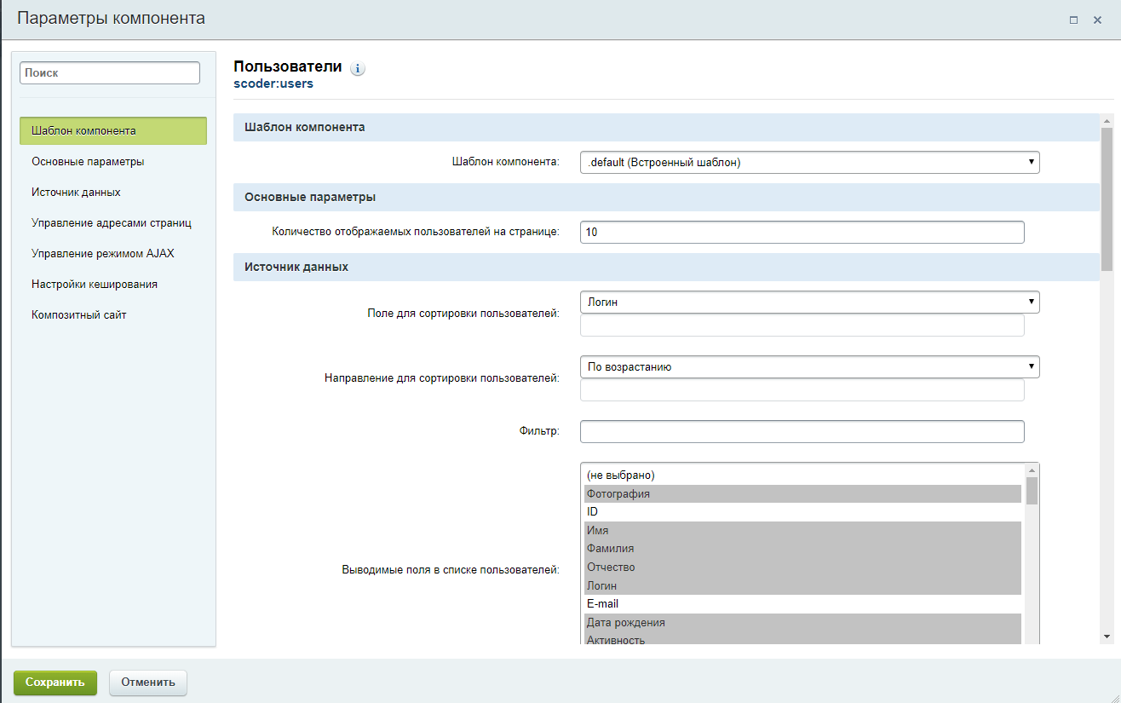Screen dimensions: 1121x703
Task: Open the Шаблон компонента dropdown
Action: pyautogui.click(x=808, y=162)
